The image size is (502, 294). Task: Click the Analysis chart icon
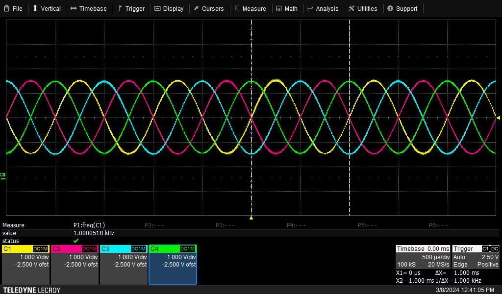click(310, 9)
